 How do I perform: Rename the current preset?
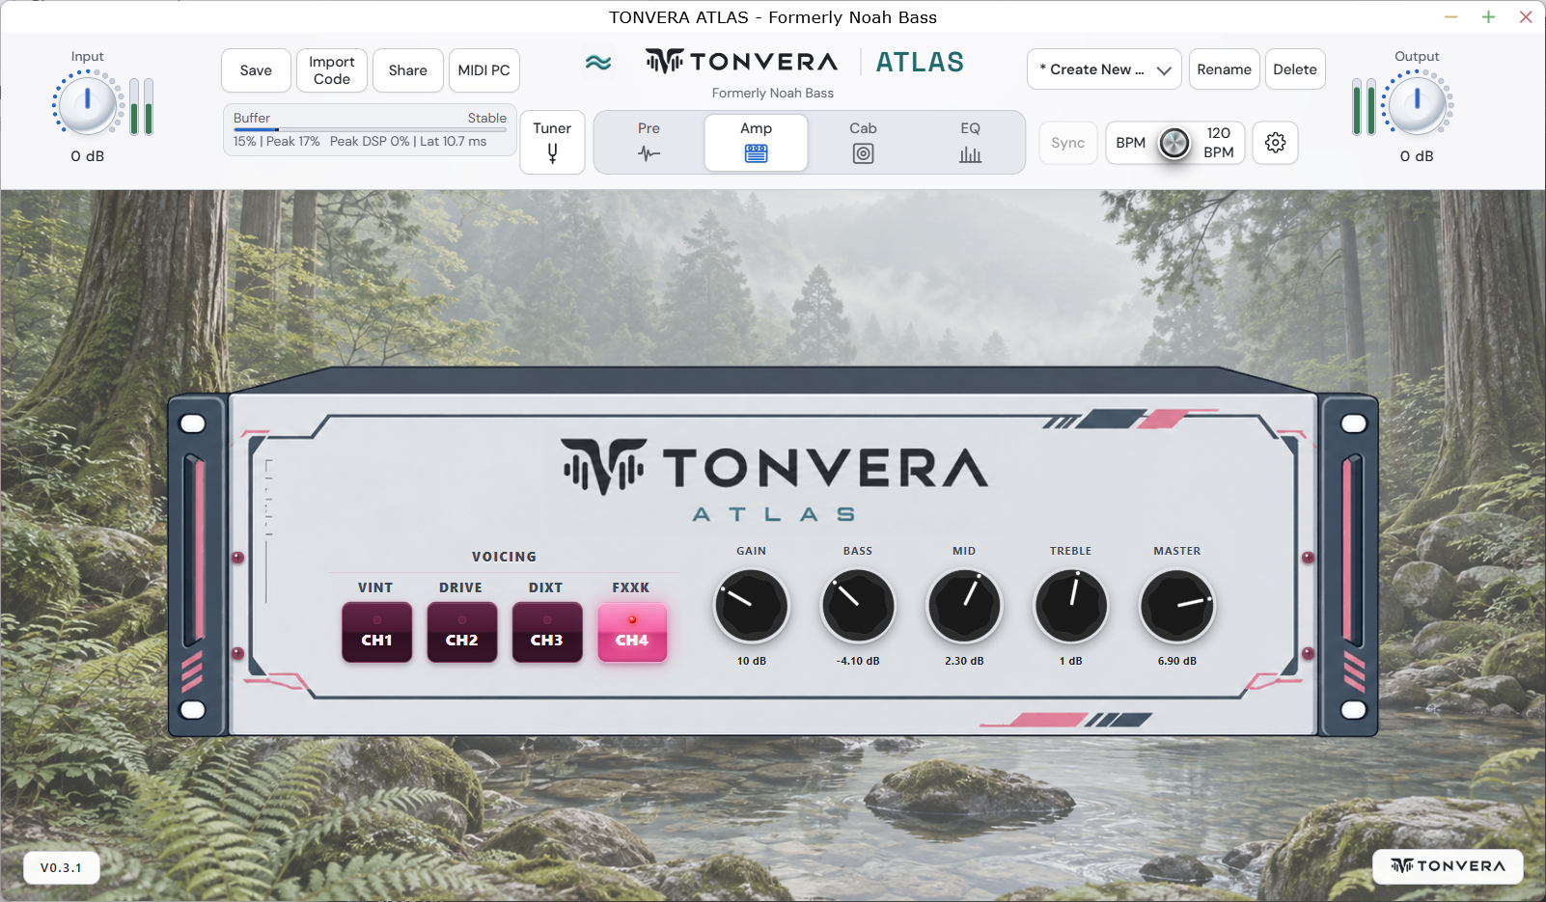point(1224,69)
